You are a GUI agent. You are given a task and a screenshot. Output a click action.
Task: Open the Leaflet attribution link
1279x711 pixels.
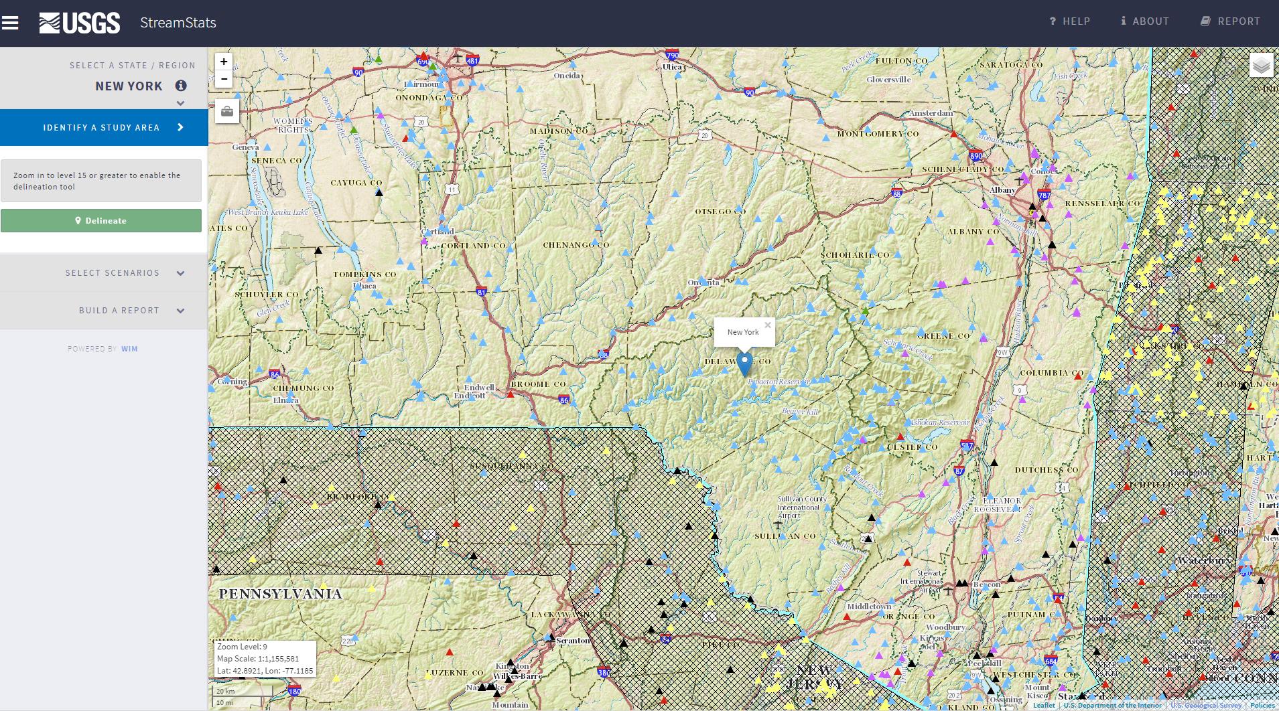1043,705
